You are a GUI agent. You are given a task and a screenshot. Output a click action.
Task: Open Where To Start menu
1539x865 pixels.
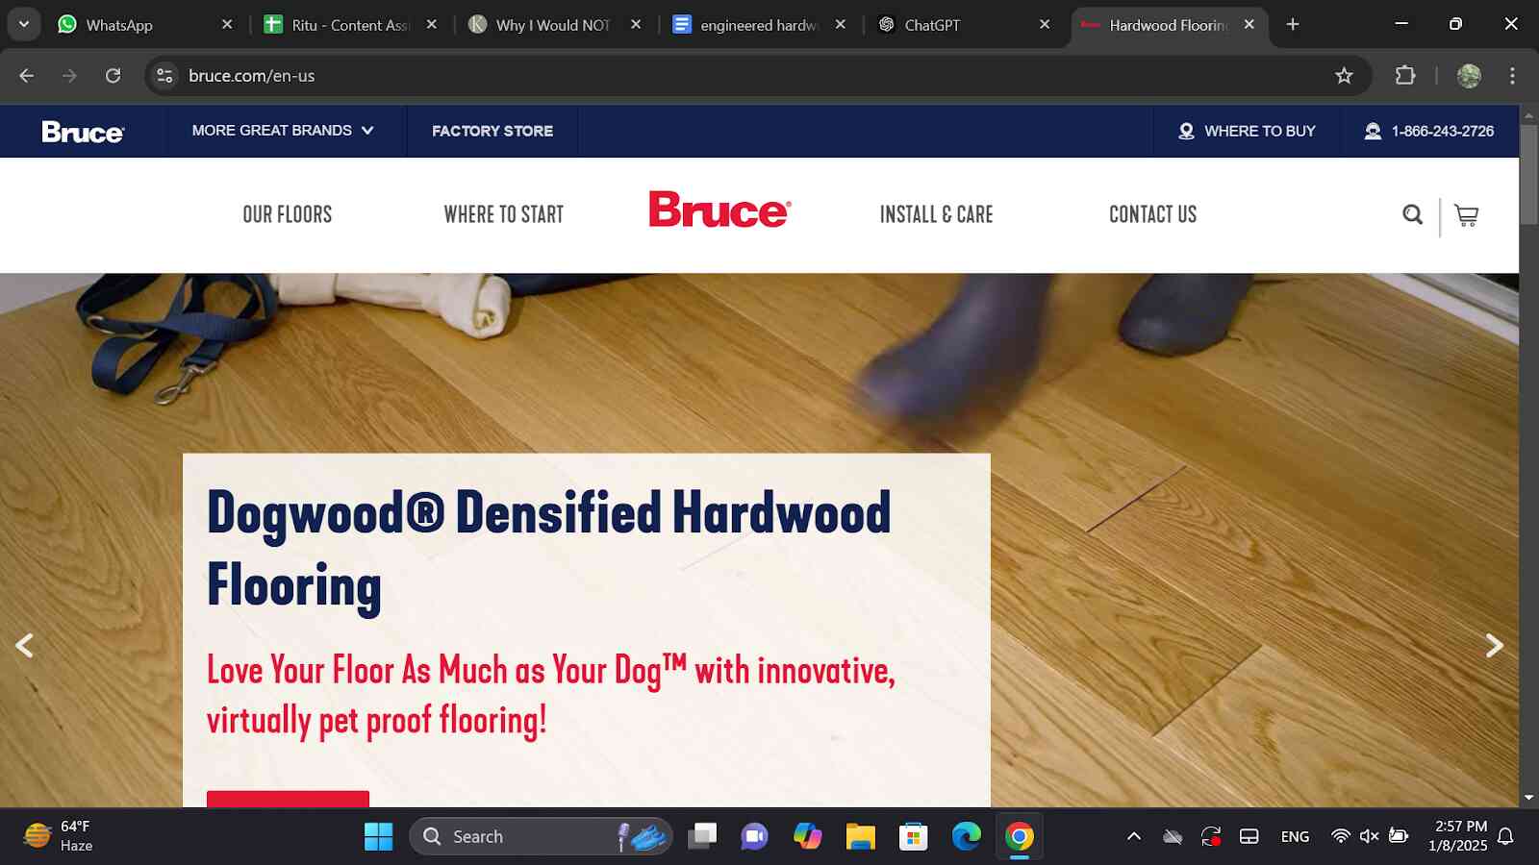(504, 214)
